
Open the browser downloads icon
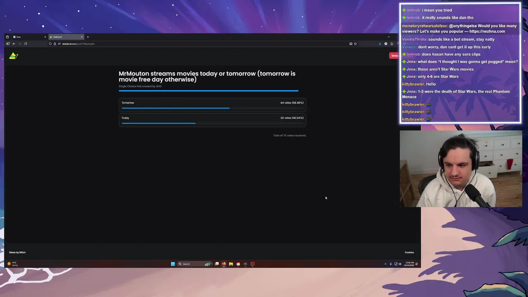(x=380, y=44)
